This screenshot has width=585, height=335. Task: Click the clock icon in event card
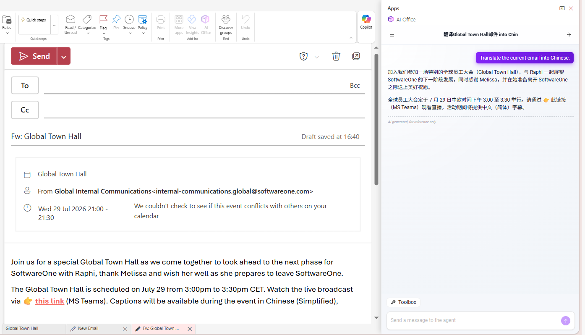click(x=27, y=208)
